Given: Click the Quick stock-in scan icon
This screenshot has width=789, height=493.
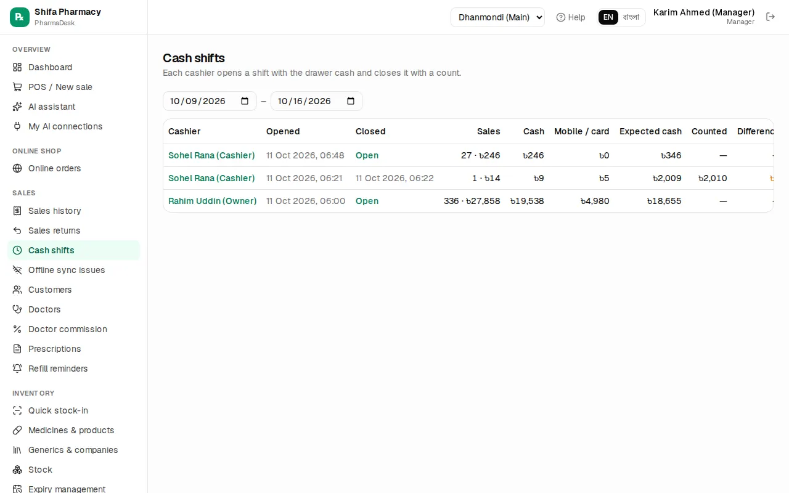Looking at the screenshot, I should coord(17,410).
